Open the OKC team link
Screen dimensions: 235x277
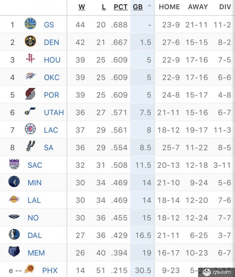[x=52, y=77]
